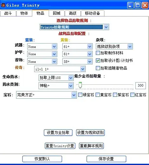Open the Trinity拾取规则 combo box arrow
This screenshot has width=149, height=165.
[x=106, y=27]
